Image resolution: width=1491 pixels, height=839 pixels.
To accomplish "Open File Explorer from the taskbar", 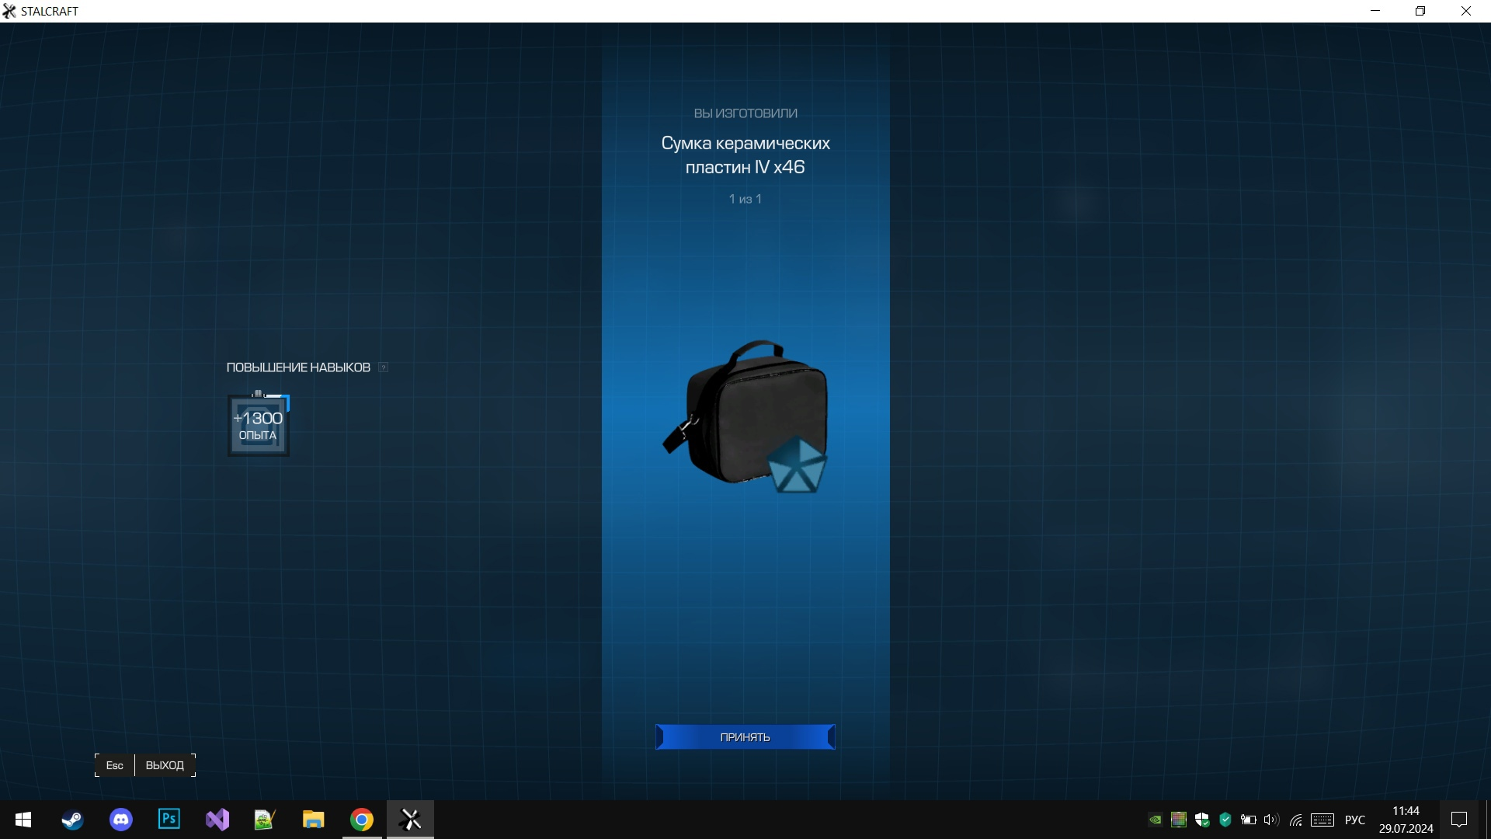I will (313, 820).
